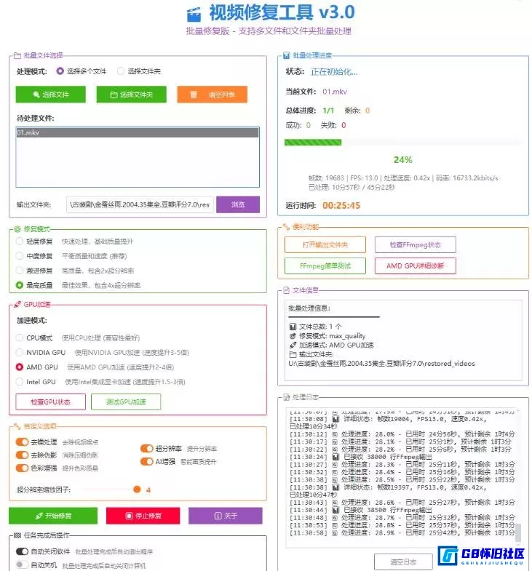Toggle the 自动关机 switch
532x571 pixels.
click(x=22, y=564)
